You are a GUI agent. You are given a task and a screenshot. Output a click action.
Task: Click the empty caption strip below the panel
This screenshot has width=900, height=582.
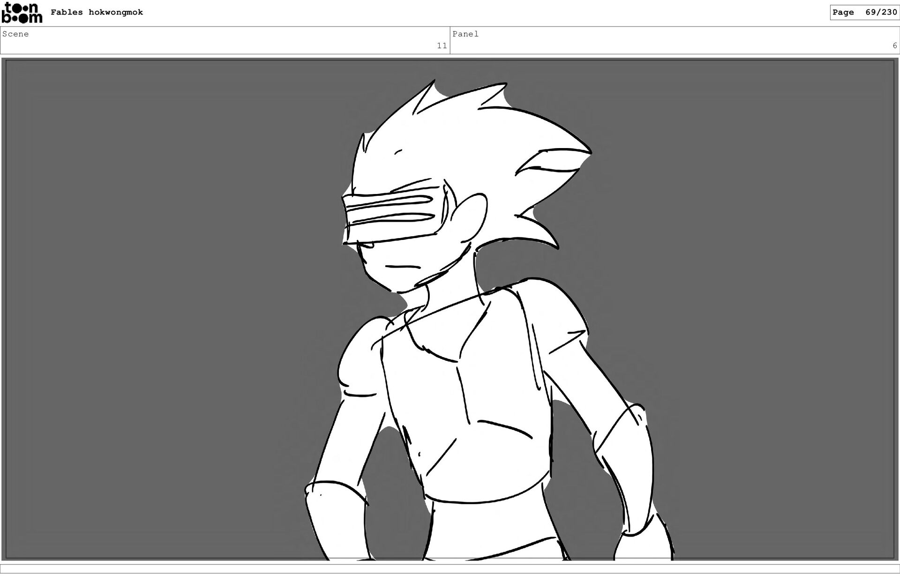coord(450,568)
